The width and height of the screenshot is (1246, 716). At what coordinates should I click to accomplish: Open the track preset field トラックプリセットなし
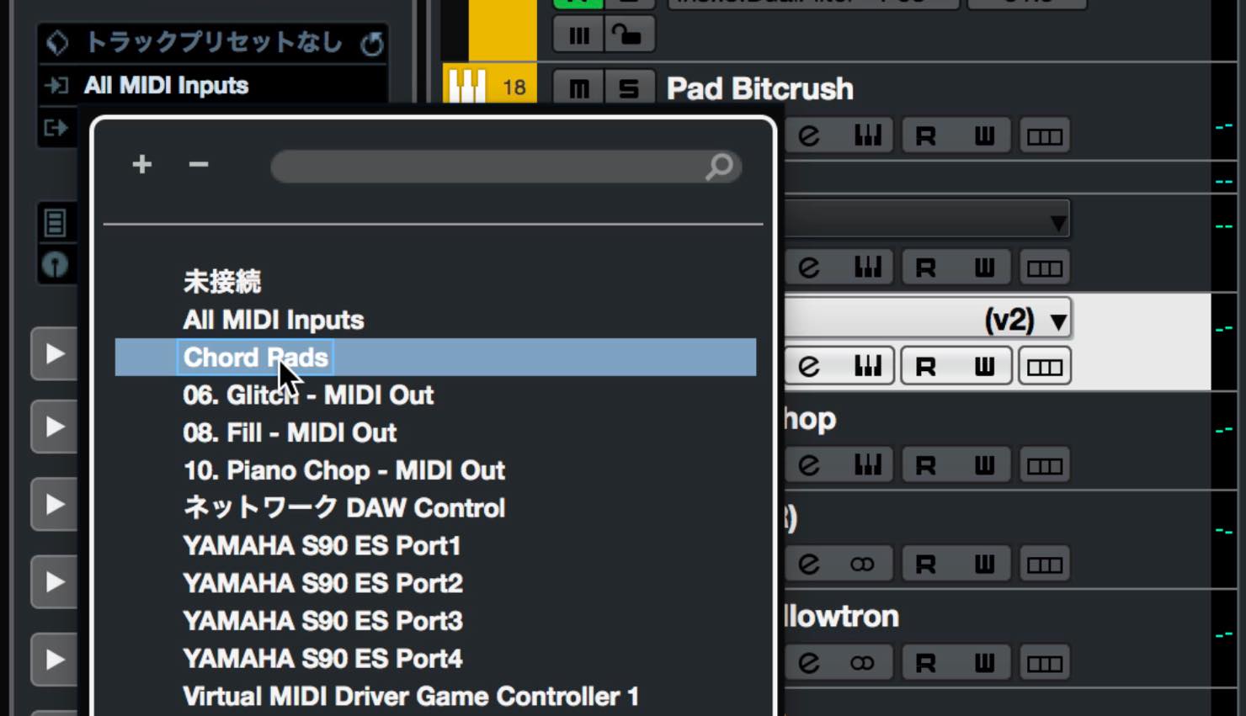coord(214,42)
